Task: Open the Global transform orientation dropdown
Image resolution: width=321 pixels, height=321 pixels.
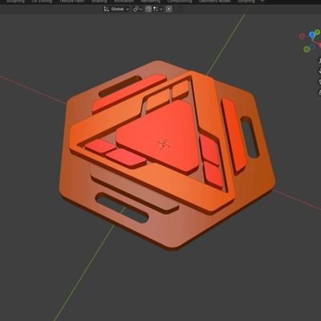Action: (x=116, y=9)
